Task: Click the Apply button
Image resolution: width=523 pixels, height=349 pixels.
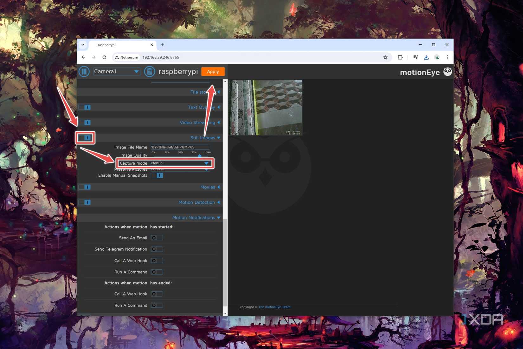Action: (x=213, y=71)
